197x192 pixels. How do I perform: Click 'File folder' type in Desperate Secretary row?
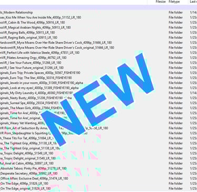coord(175,174)
